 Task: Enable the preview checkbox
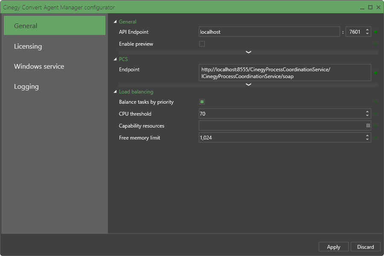coord(202,44)
